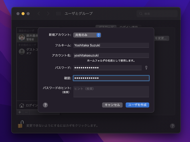Minimize window with the yellow button
Image resolution: width=190 pixels, height=142 pixels.
coord(23,14)
